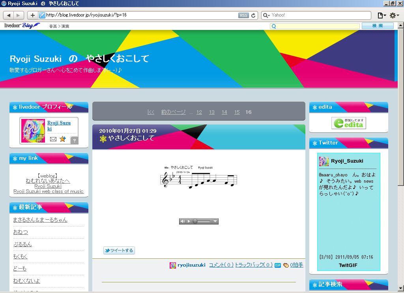Click the question mark help icon in profile

[x=74, y=141]
